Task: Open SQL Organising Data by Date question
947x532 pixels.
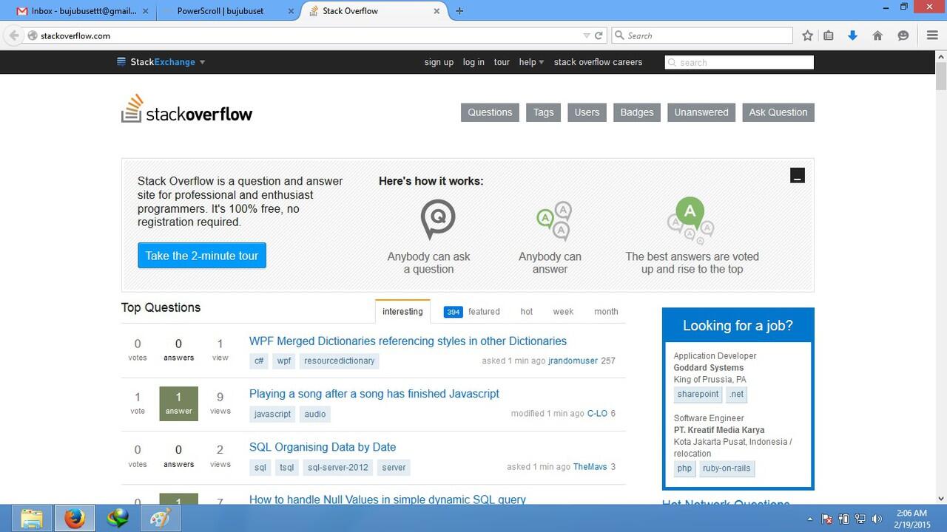Action: tap(323, 447)
